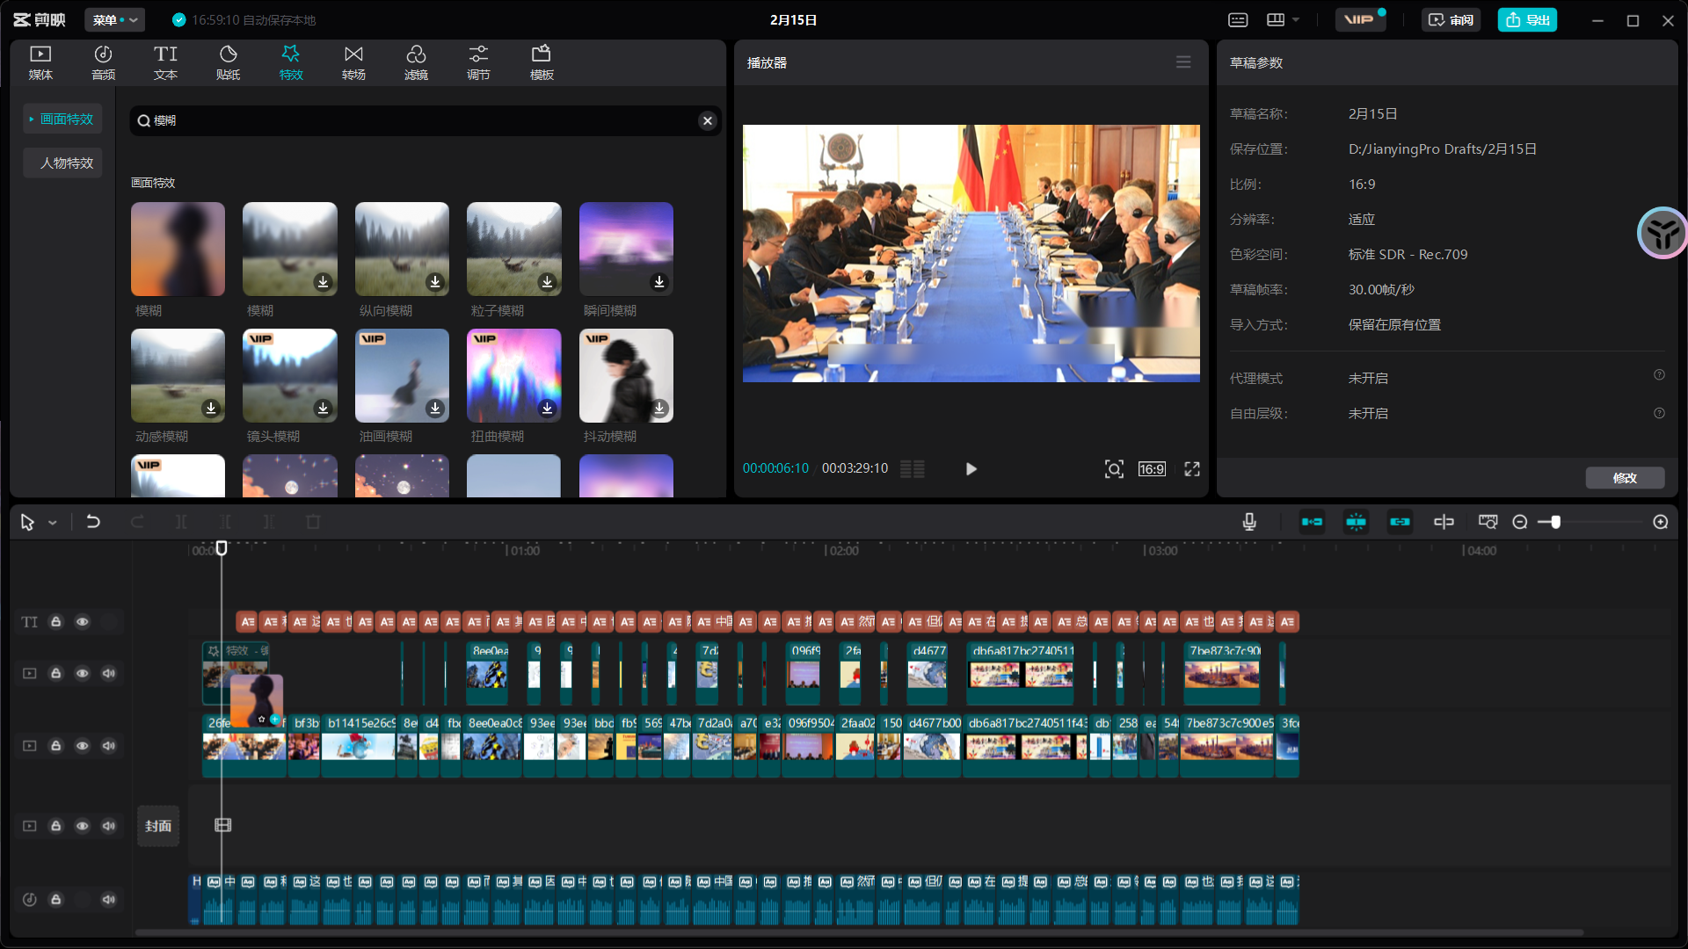Hide the text track with eye icon
The width and height of the screenshot is (1688, 949).
point(82,622)
